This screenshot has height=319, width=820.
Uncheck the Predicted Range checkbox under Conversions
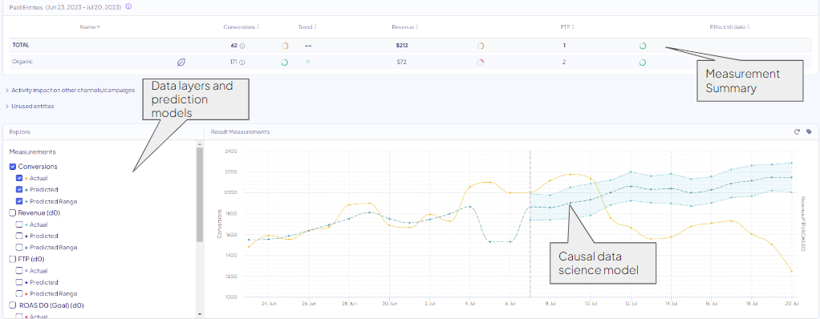(19, 201)
